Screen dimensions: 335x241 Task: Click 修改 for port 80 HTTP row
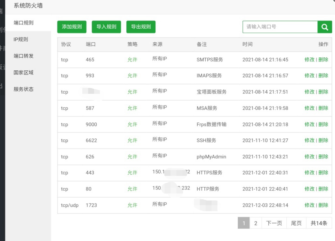point(309,189)
